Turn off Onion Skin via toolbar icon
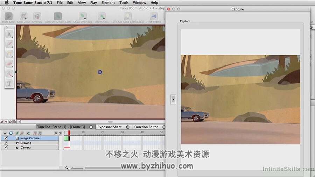The width and height of the screenshot is (315, 177). click(58, 16)
